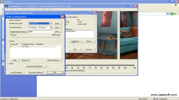Click the Go button in Explorer window

point(173,14)
